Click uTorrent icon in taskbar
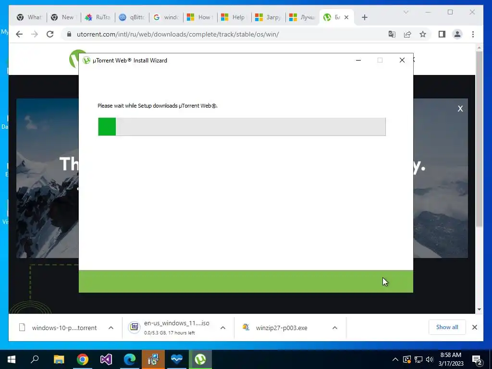492x369 pixels. click(x=200, y=359)
